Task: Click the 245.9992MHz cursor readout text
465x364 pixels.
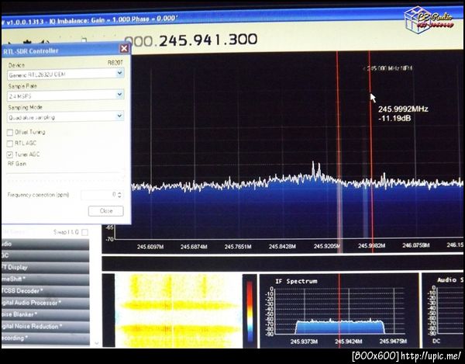Action: 403,109
